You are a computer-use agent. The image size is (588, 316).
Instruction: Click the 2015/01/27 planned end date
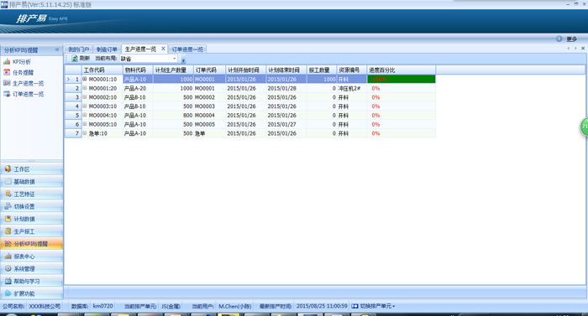[x=286, y=124]
